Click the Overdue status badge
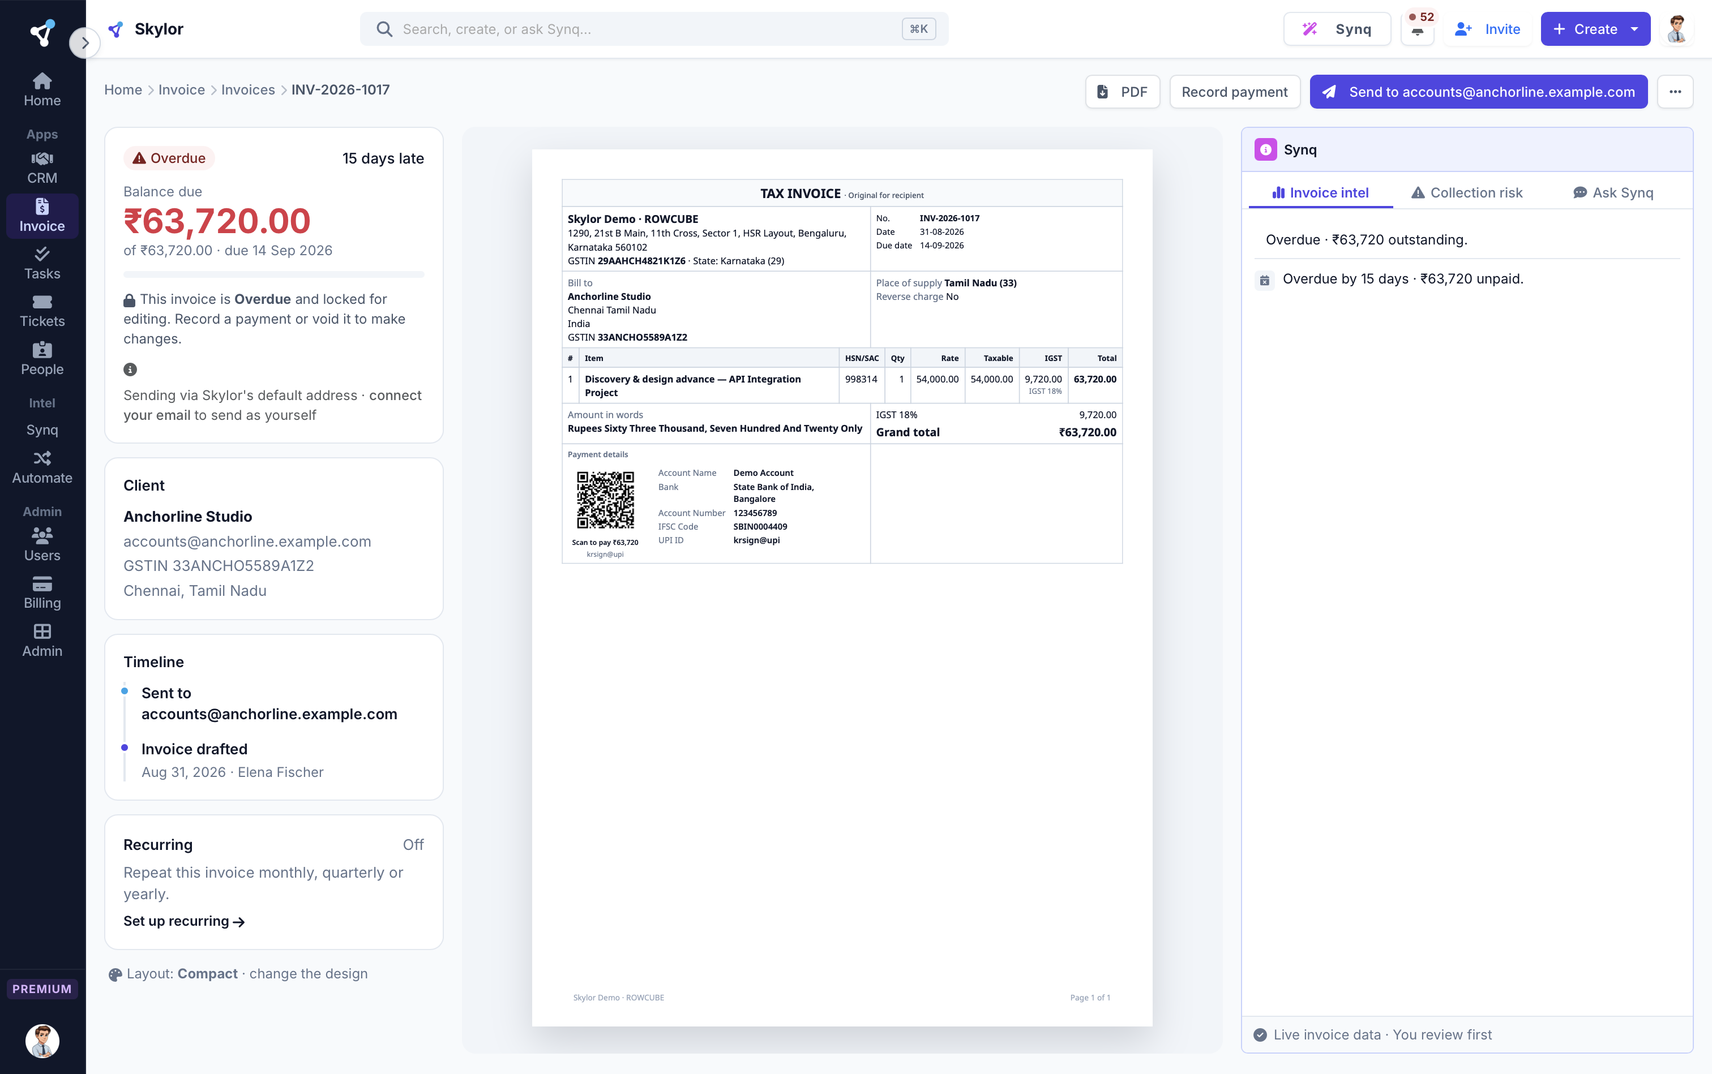This screenshot has width=1712, height=1074. tap(169, 158)
